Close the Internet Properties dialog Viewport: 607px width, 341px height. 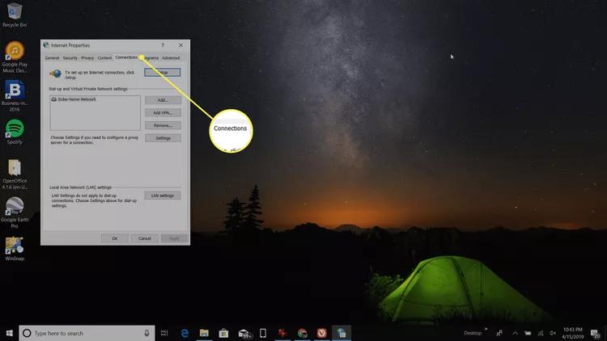[180, 45]
